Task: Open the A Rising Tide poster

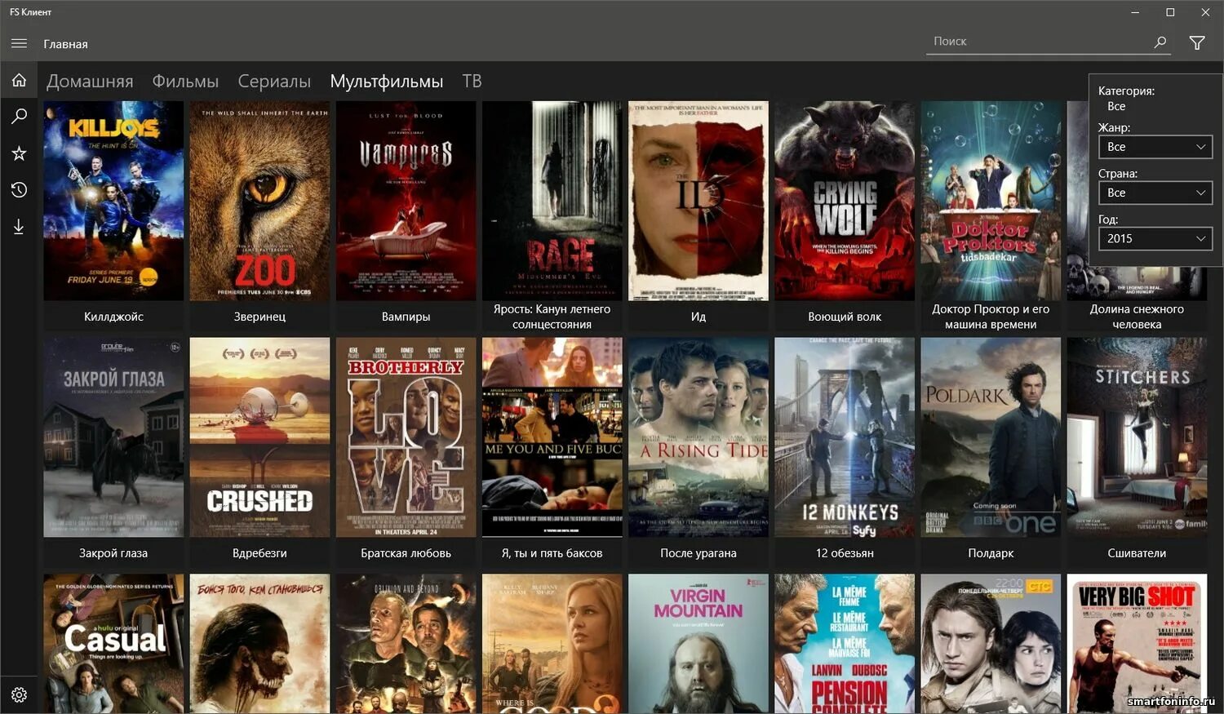Action: pyautogui.click(x=698, y=437)
